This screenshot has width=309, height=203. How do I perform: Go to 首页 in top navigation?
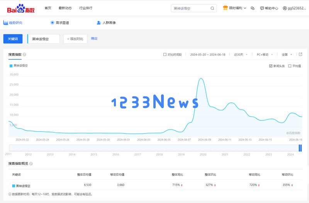pos(48,8)
